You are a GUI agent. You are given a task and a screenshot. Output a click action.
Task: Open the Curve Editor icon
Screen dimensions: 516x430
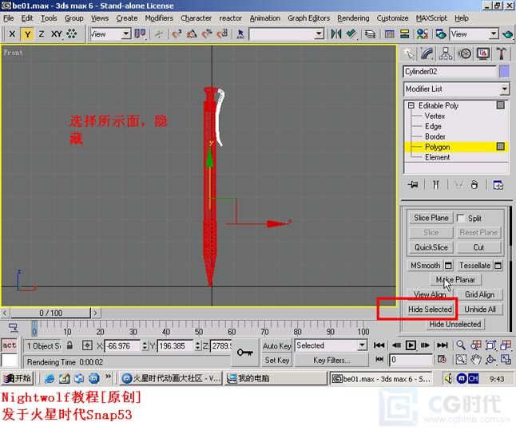coord(390,34)
